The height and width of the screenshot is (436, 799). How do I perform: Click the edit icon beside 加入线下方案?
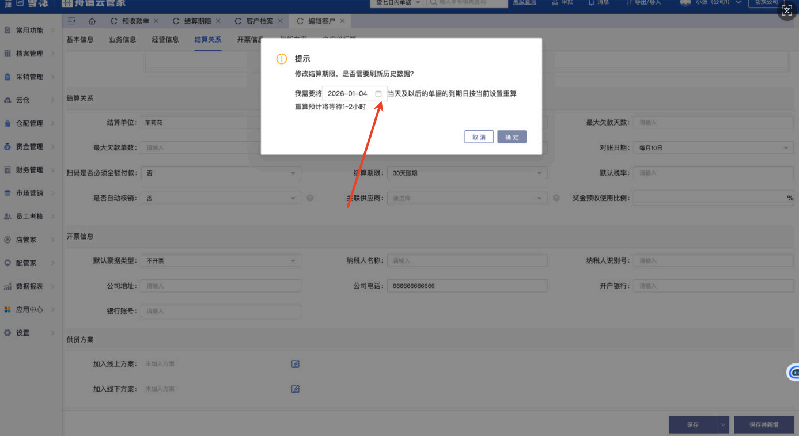[x=296, y=389]
